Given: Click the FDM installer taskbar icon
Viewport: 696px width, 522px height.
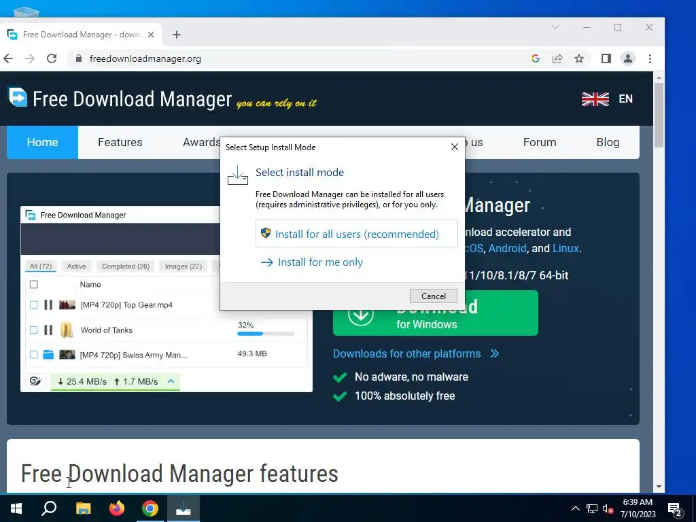Looking at the screenshot, I should pyautogui.click(x=184, y=508).
